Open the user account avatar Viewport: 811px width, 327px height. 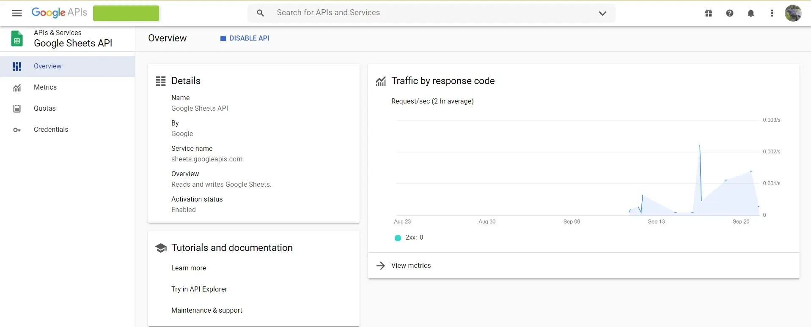point(793,13)
